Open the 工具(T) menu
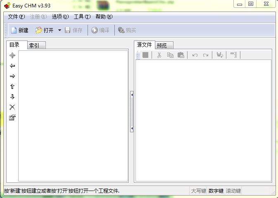Image resolution: width=278 pixels, height=198 pixels. [x=82, y=17]
